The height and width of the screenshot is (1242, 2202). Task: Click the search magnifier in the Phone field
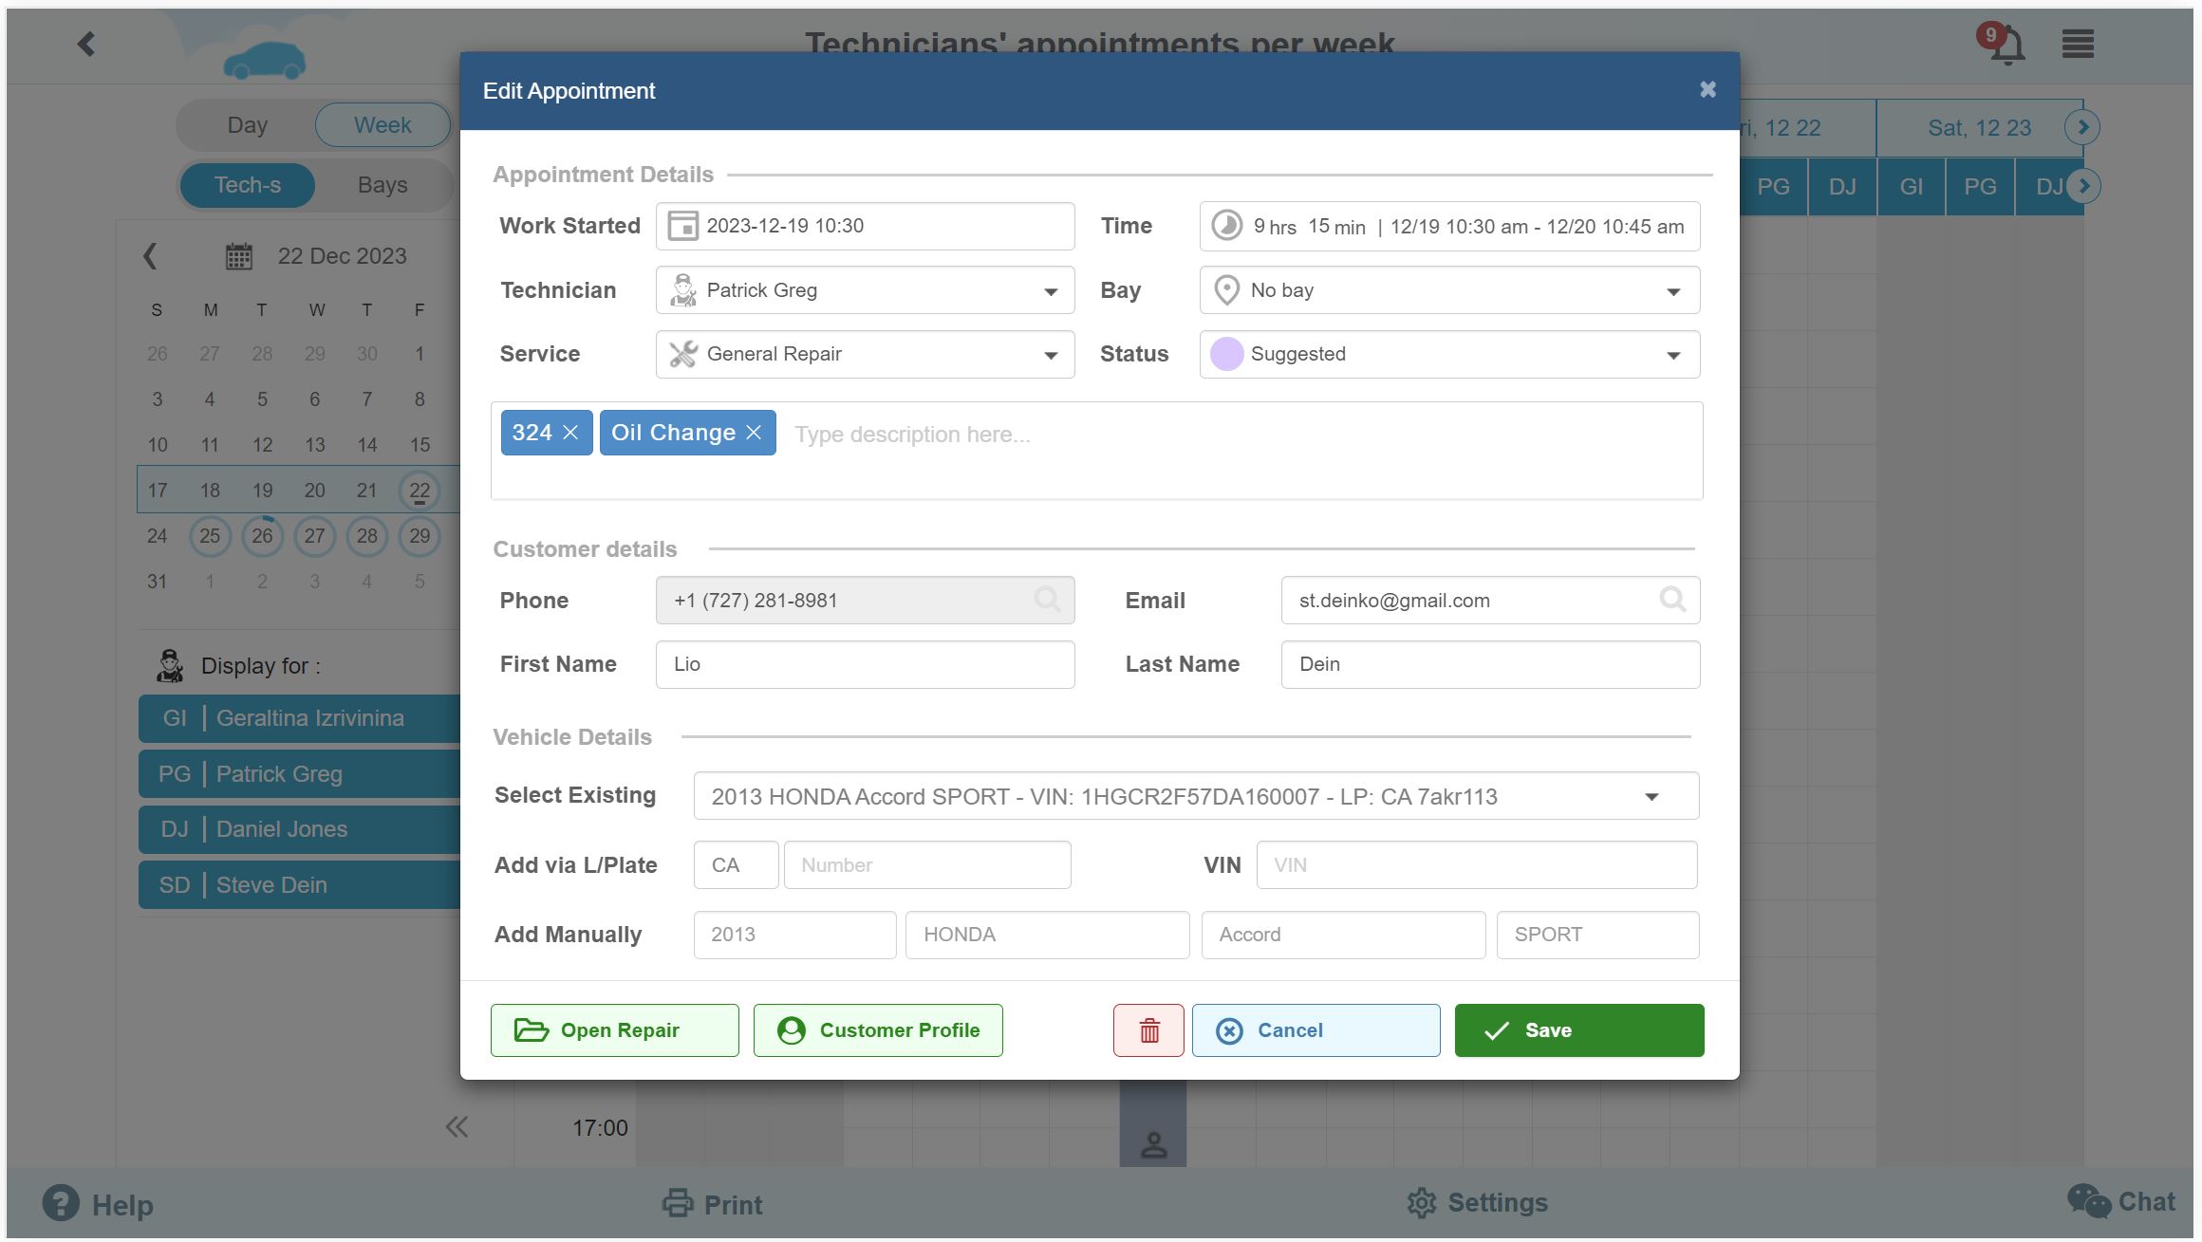click(1046, 600)
